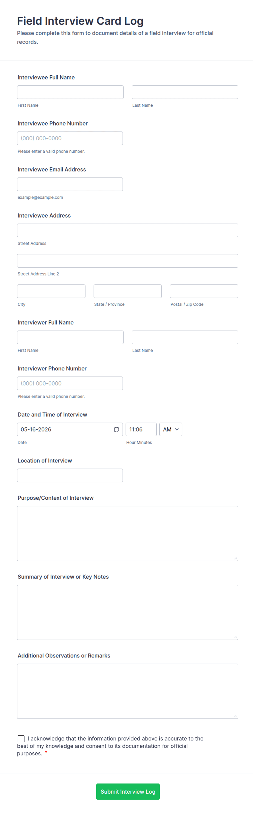Open the calendar date picker icon
Viewport: 253px width, 813px height.
click(116, 429)
